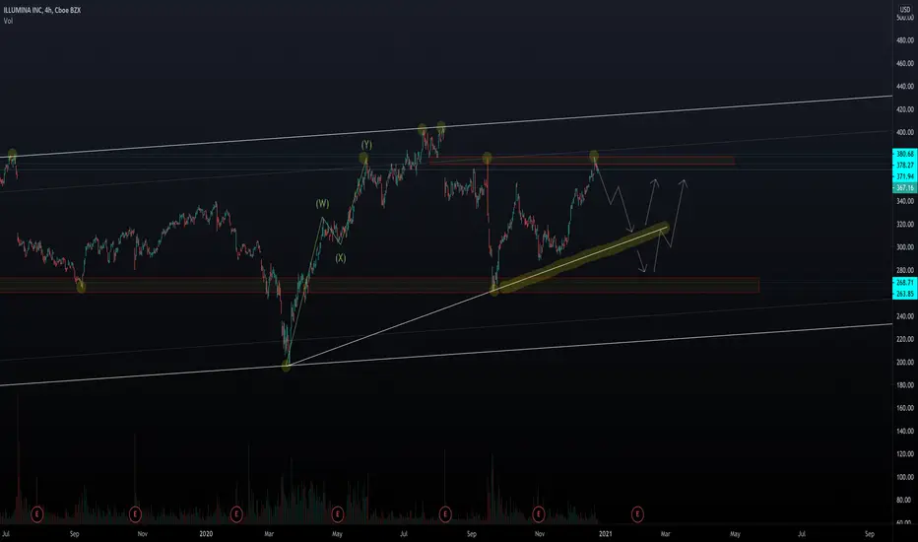Screen dimensions: 918x542
Task: Click the 440.00 price axis tick
Action: click(905, 86)
